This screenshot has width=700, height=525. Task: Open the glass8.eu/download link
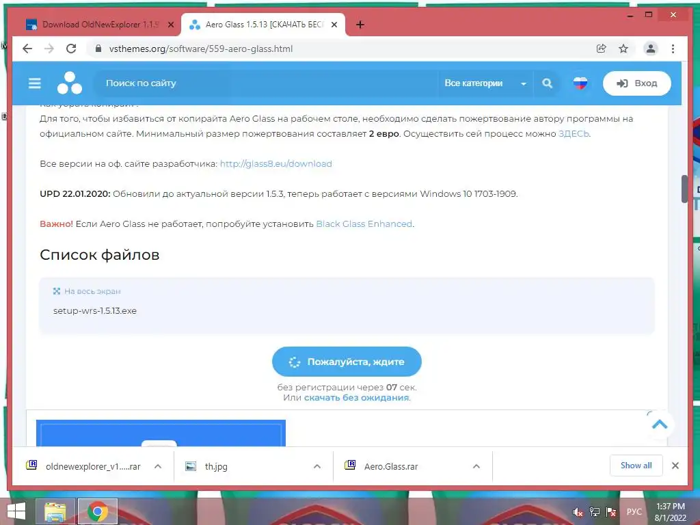point(276,163)
